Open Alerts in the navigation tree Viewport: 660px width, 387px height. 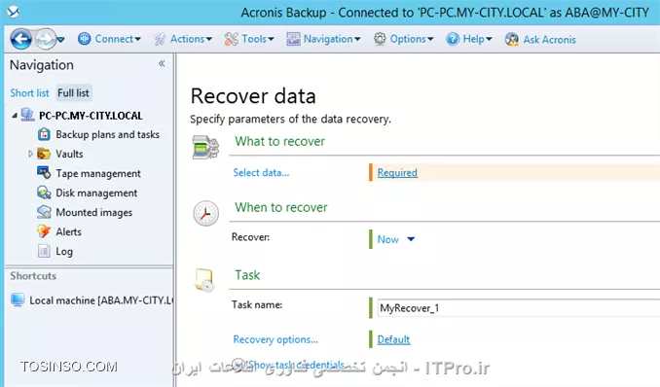[68, 231]
